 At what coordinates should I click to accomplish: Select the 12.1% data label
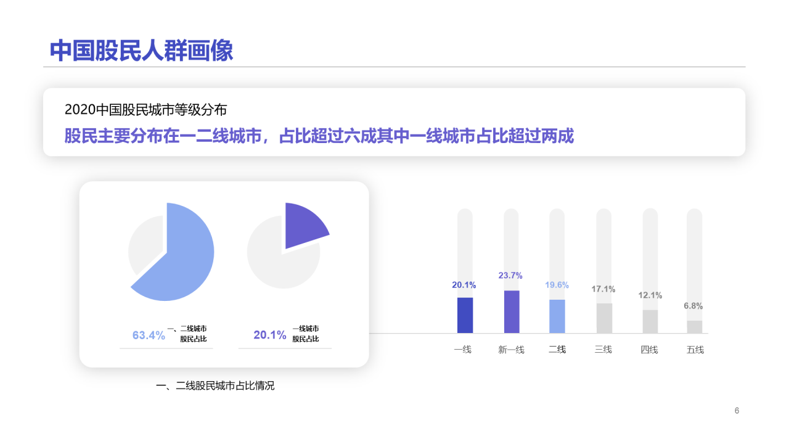pos(650,295)
